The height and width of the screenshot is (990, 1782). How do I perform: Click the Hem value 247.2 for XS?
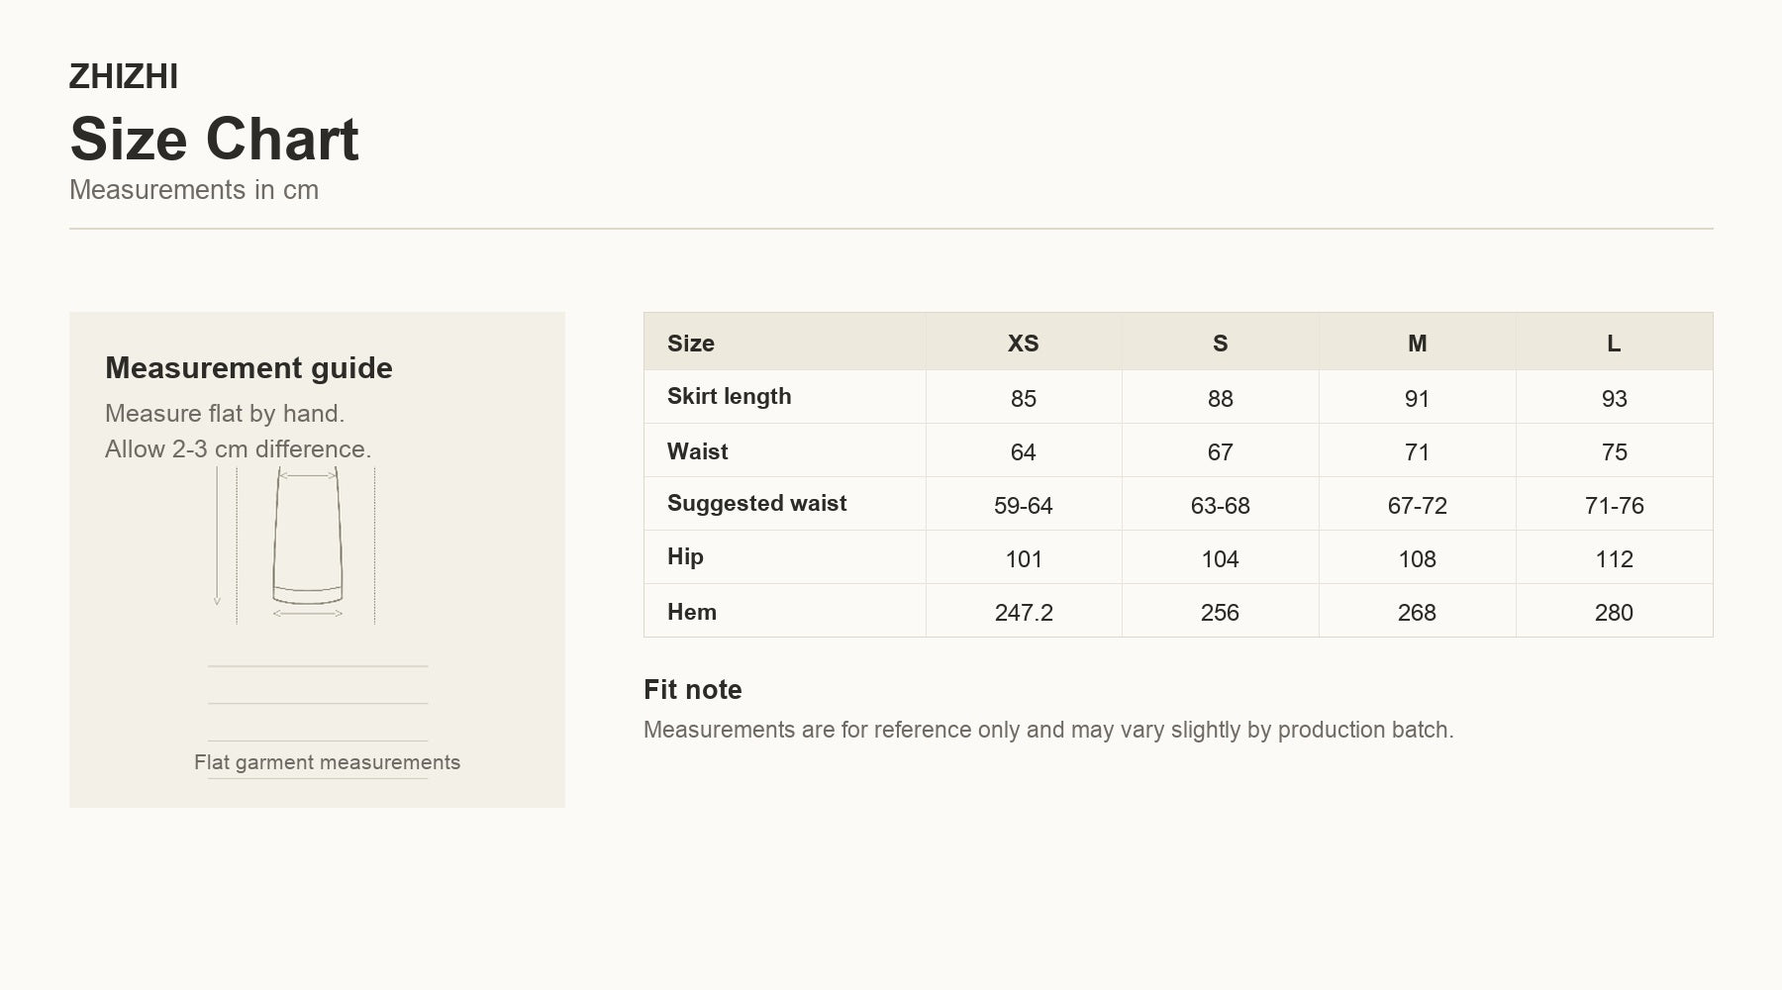pos(1024,612)
